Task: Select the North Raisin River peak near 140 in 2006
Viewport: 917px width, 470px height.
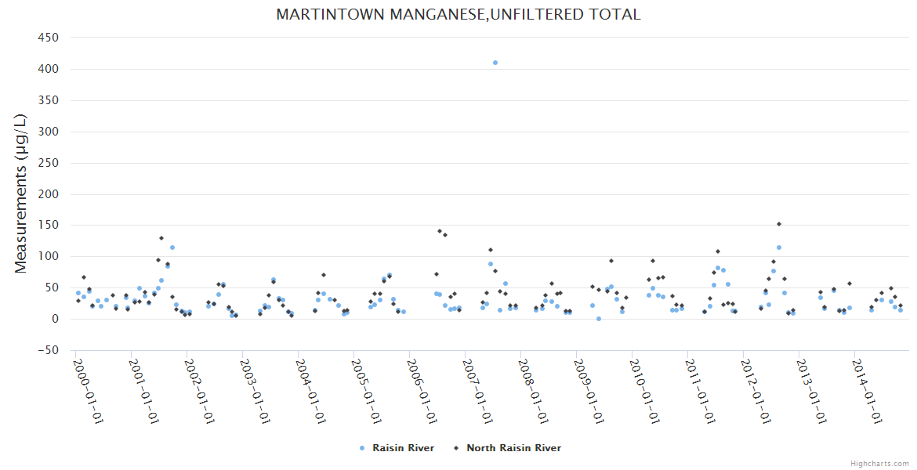Action: point(439,231)
